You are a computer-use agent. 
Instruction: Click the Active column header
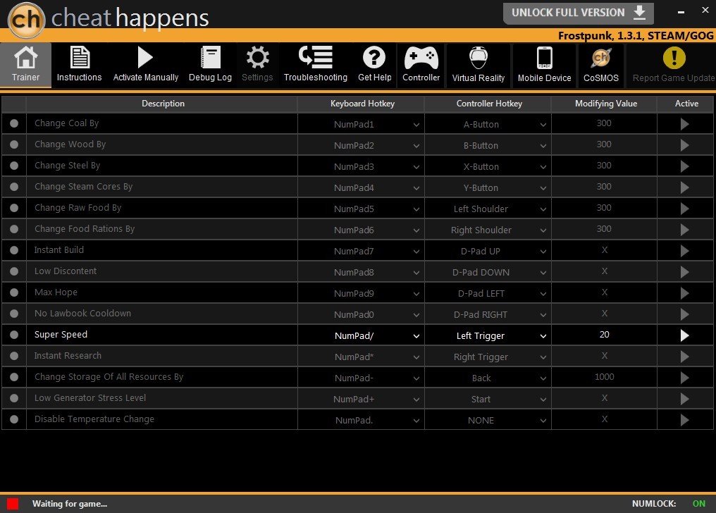[686, 104]
